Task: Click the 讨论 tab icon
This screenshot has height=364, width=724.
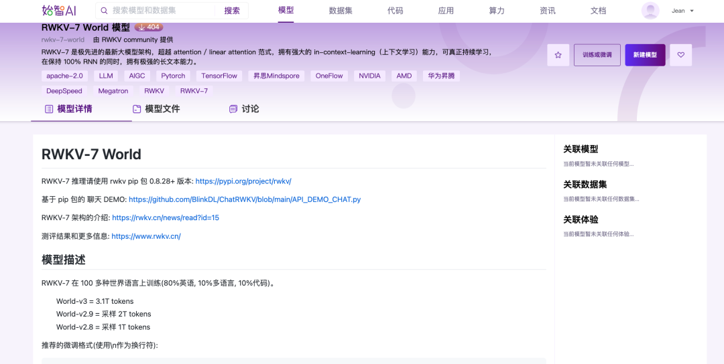Action: [x=233, y=109]
